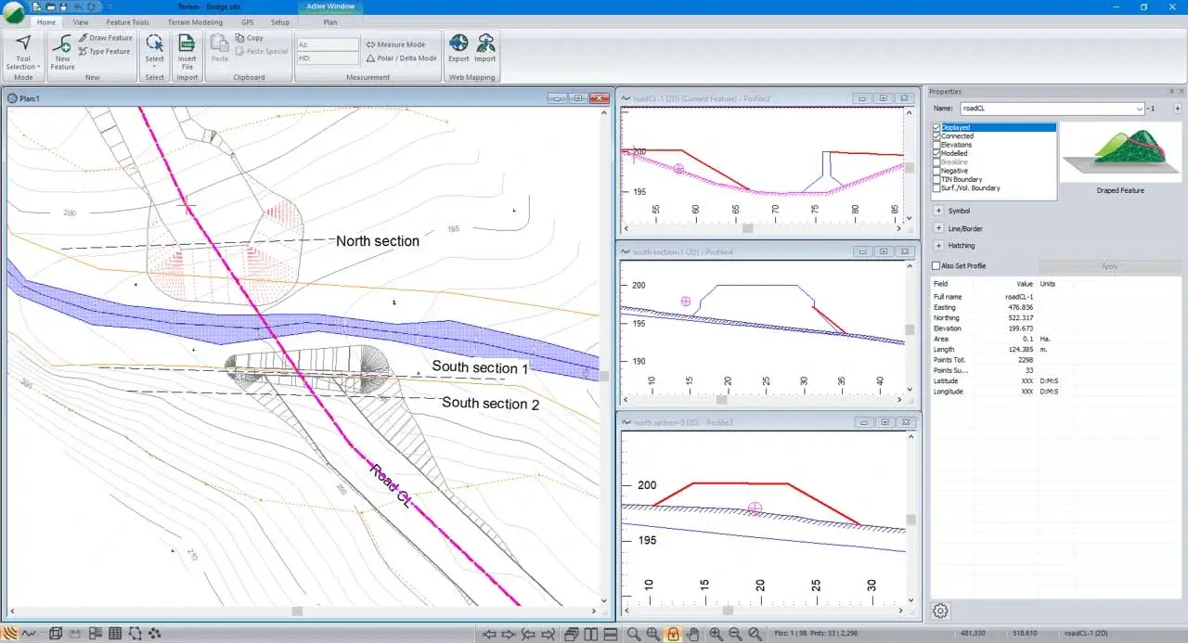
Task: Enable the zoom lock padlock icon
Action: pyautogui.click(x=673, y=634)
